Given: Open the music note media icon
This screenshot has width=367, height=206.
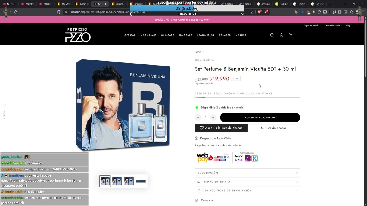Looking at the screenshot, I should point(334,12).
